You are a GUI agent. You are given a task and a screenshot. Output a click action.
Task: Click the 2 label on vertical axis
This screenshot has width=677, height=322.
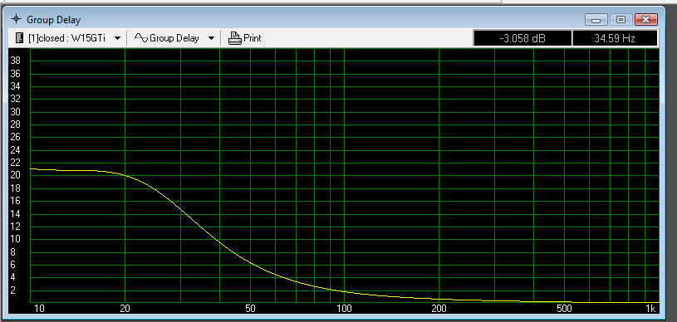point(12,290)
